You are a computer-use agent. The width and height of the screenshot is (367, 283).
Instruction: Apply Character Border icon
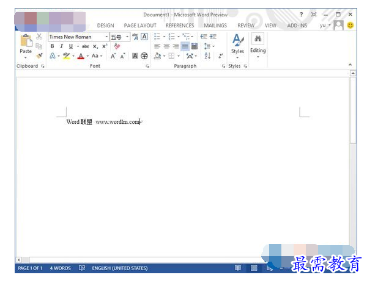click(x=144, y=37)
